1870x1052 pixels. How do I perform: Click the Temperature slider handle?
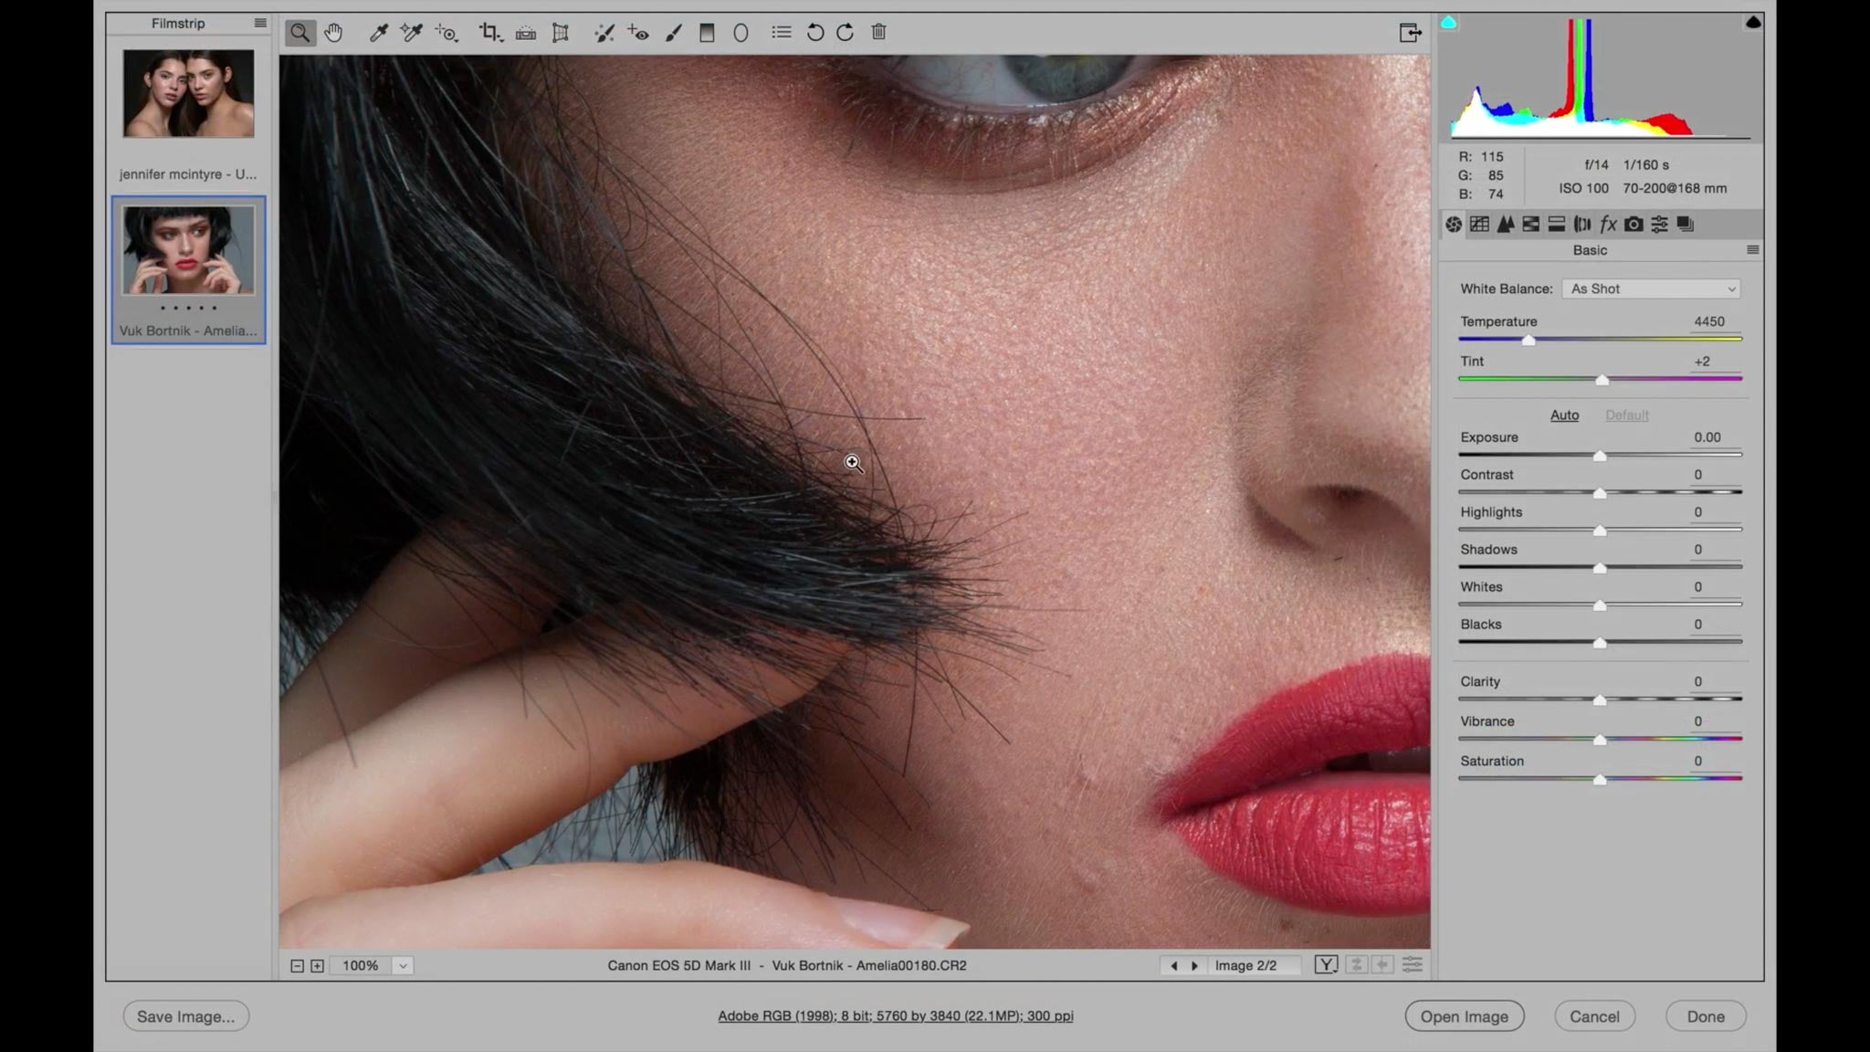click(x=1529, y=340)
